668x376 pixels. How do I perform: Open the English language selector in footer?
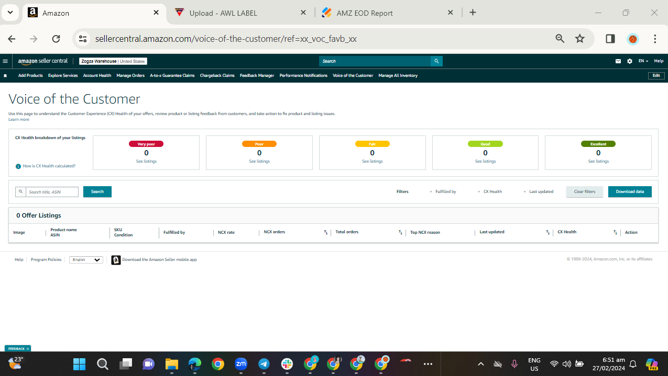tap(86, 260)
